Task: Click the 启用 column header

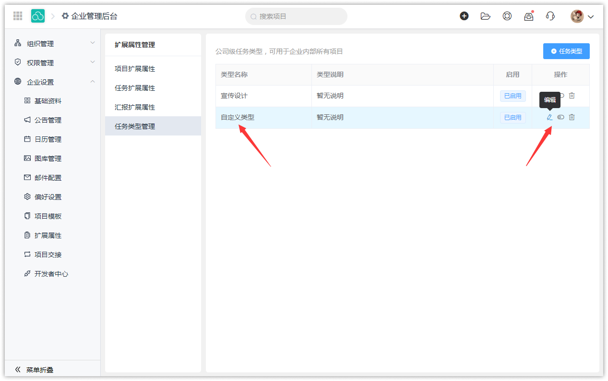Action: pyautogui.click(x=513, y=74)
